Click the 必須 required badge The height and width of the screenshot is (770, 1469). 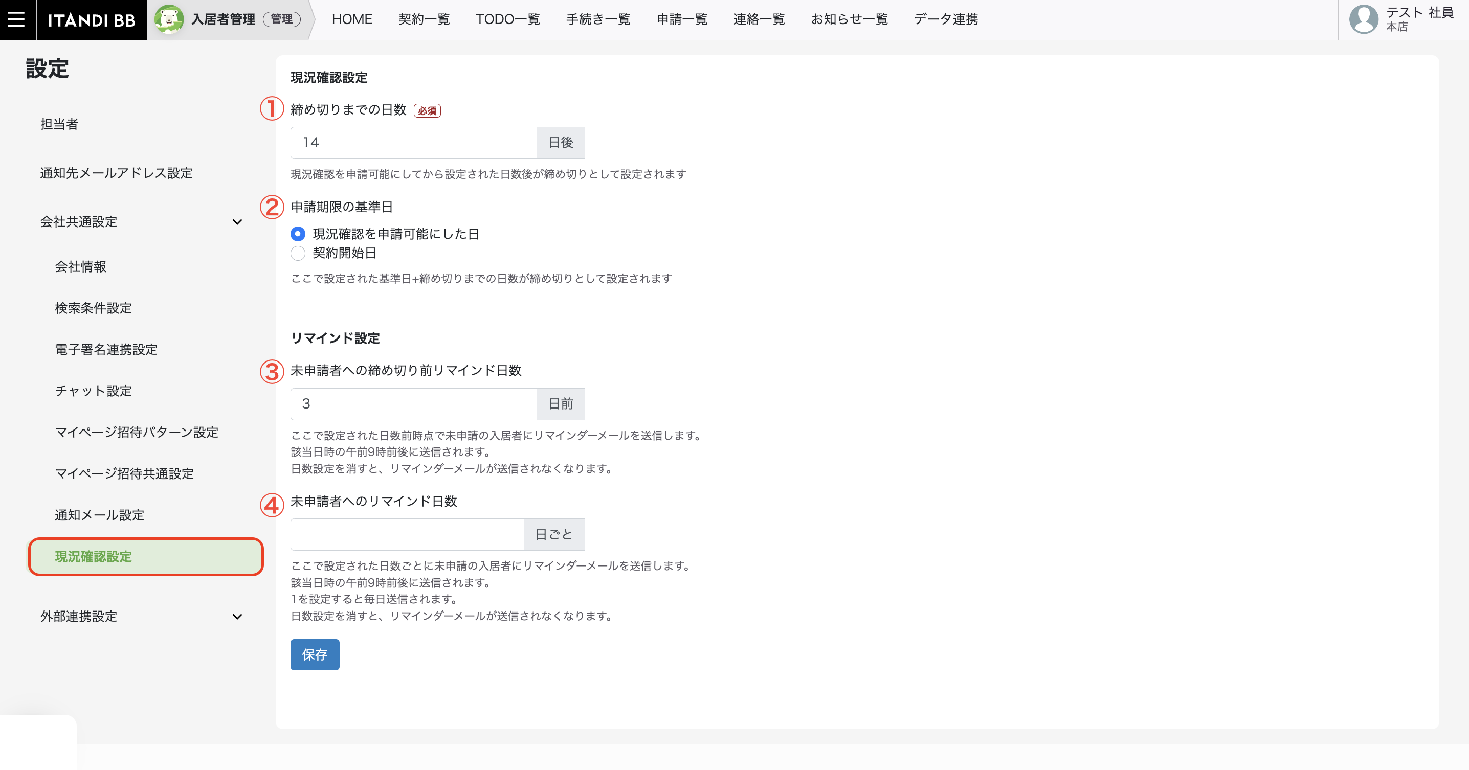427,110
